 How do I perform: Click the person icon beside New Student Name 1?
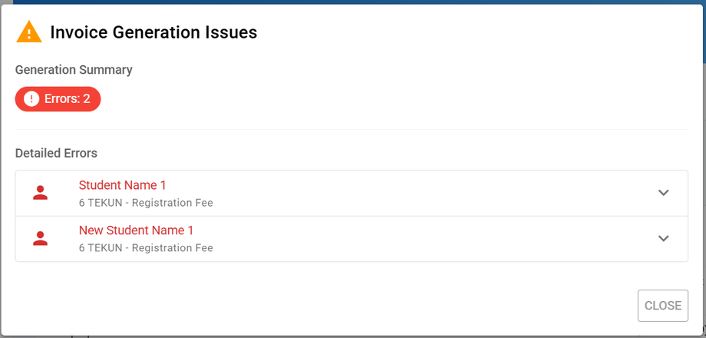41,239
